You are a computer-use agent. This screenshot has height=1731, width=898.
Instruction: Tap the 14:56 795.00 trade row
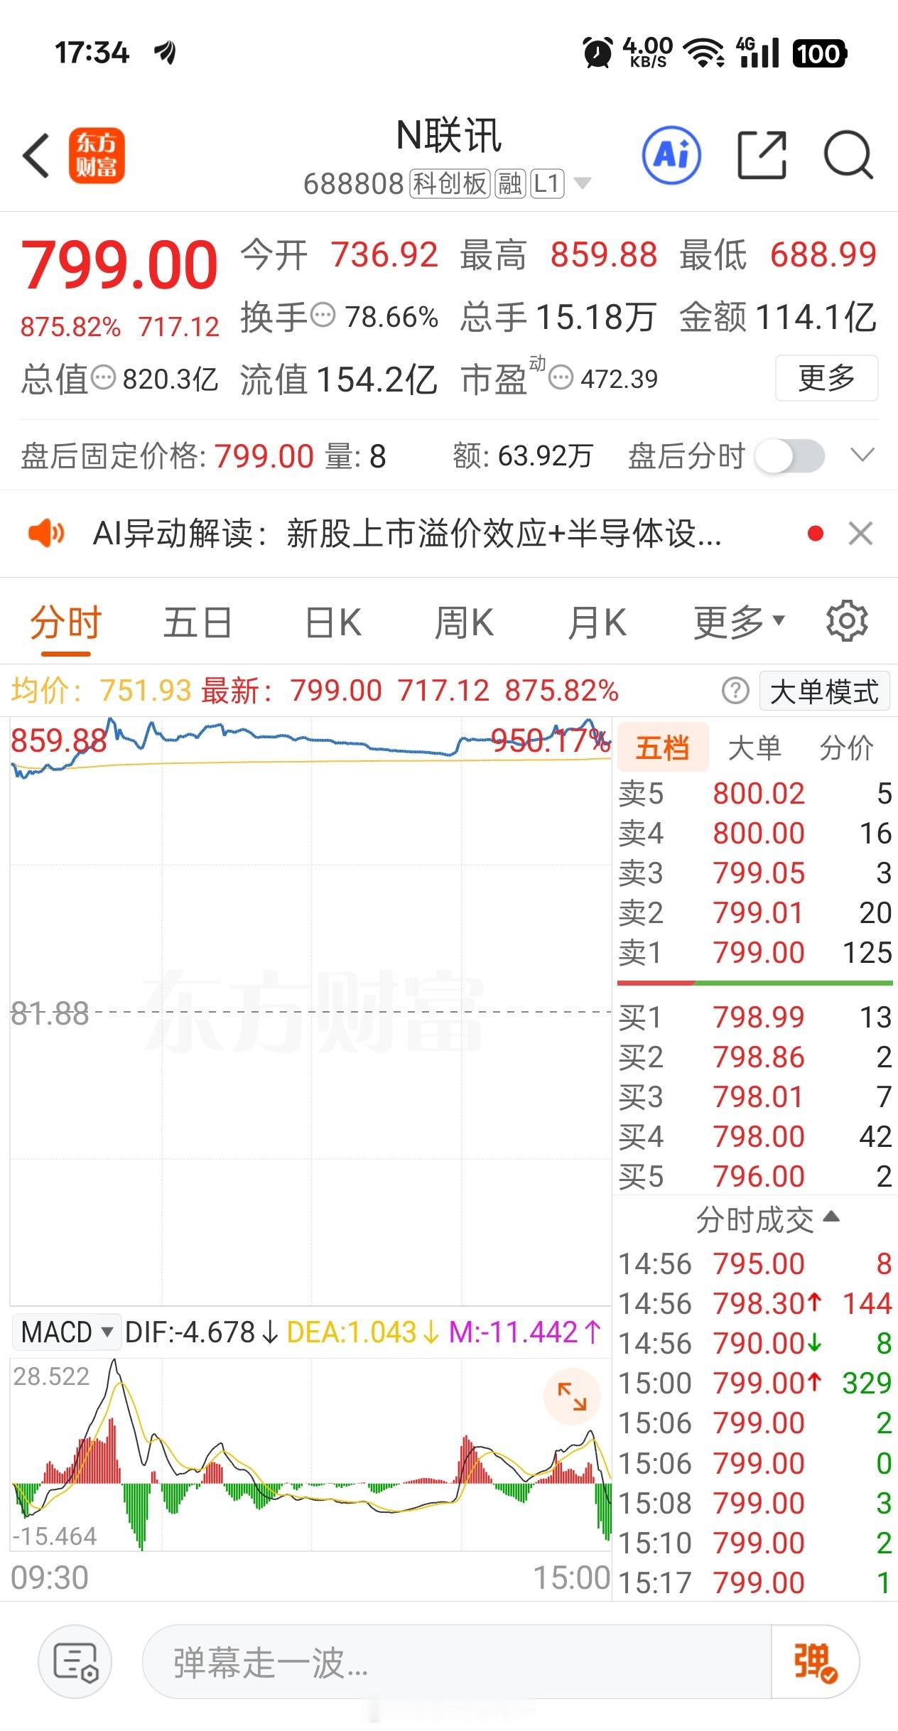tap(754, 1264)
